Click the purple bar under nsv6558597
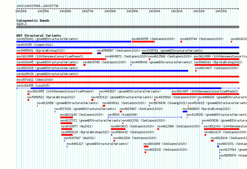The image size is (247, 169). tap(99, 53)
